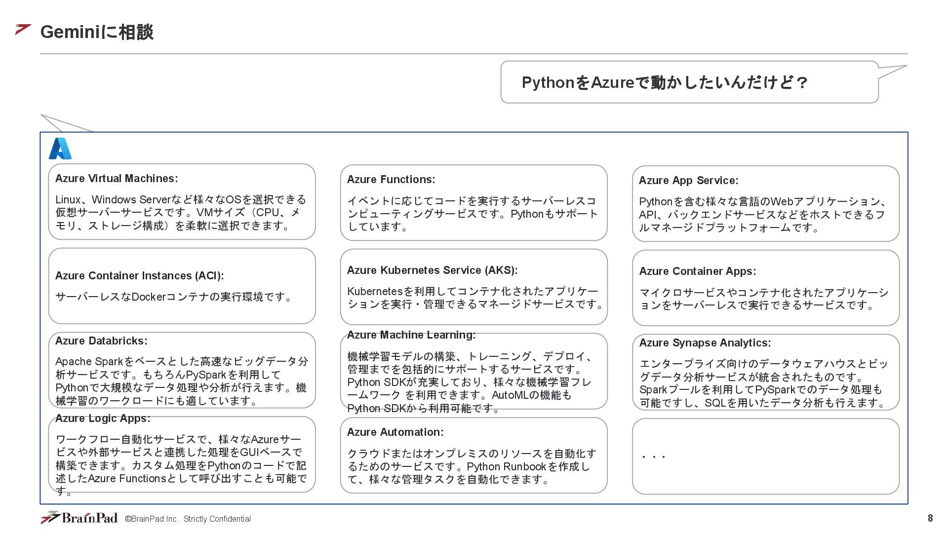This screenshot has height=533, width=948.
Task: Select the 'Azure App Service:' heading
Action: click(x=688, y=181)
